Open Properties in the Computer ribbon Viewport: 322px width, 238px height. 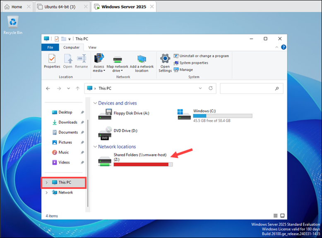point(52,61)
